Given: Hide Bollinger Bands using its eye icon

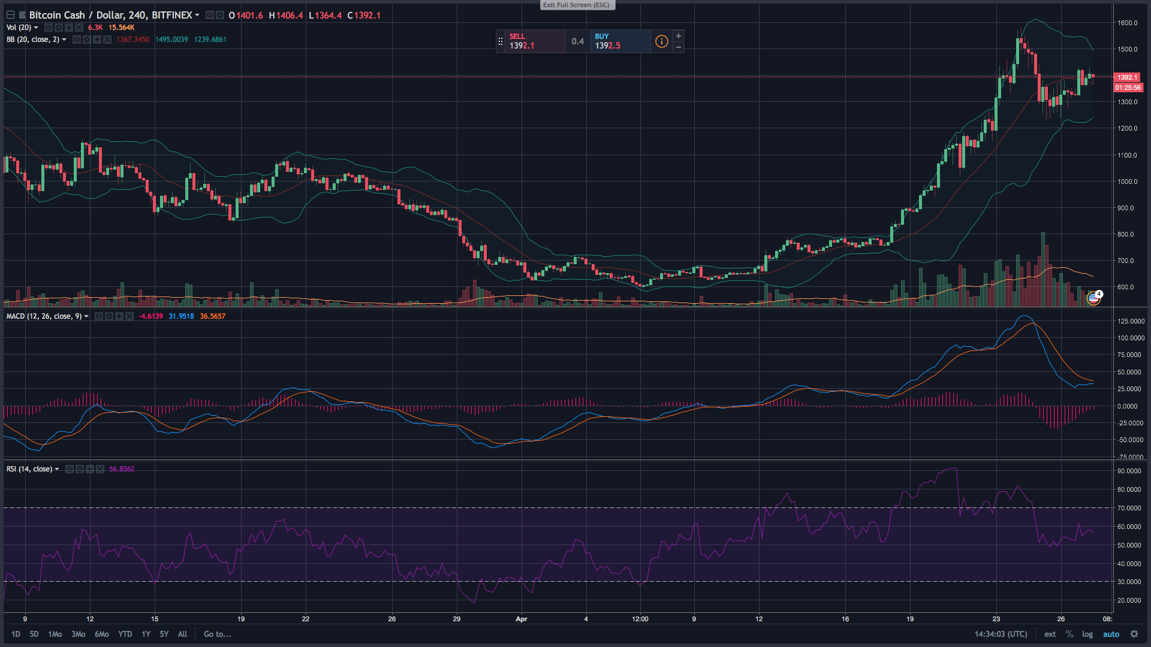Looking at the screenshot, I should click(77, 40).
